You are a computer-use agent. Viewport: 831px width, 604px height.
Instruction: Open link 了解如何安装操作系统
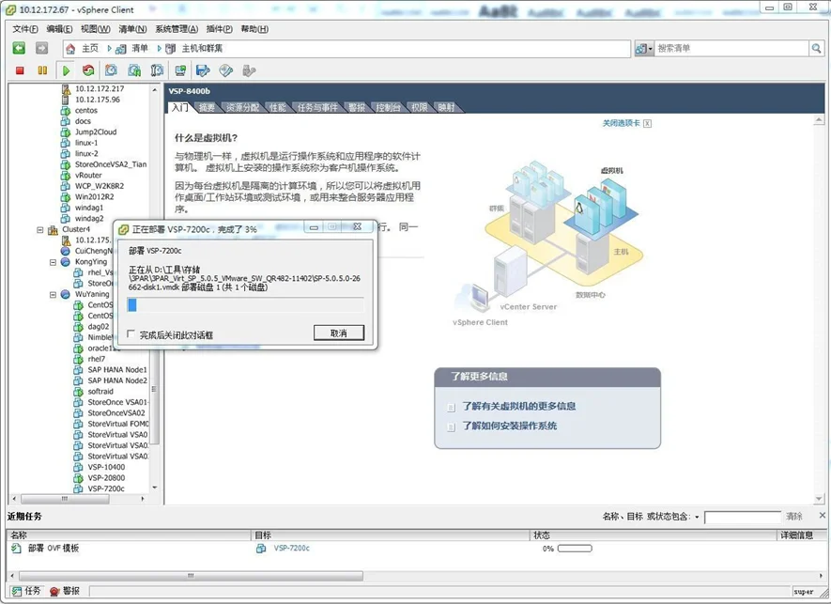click(509, 426)
